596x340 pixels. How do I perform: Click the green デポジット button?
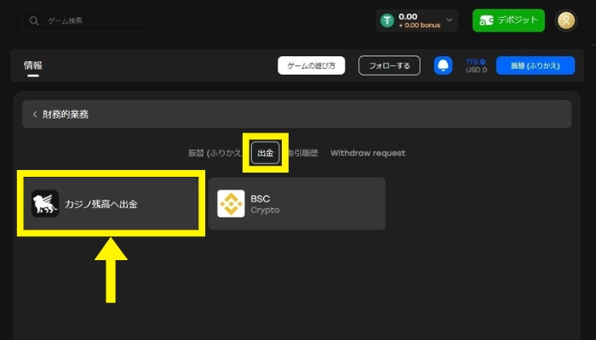[x=508, y=20]
